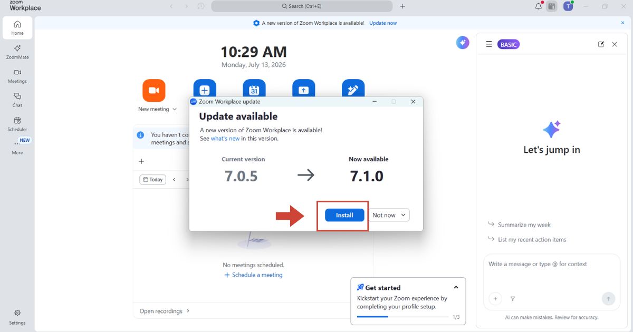Viewport: 633px width, 332px height.
Task: Click the new chat compose icon
Action: click(601, 44)
